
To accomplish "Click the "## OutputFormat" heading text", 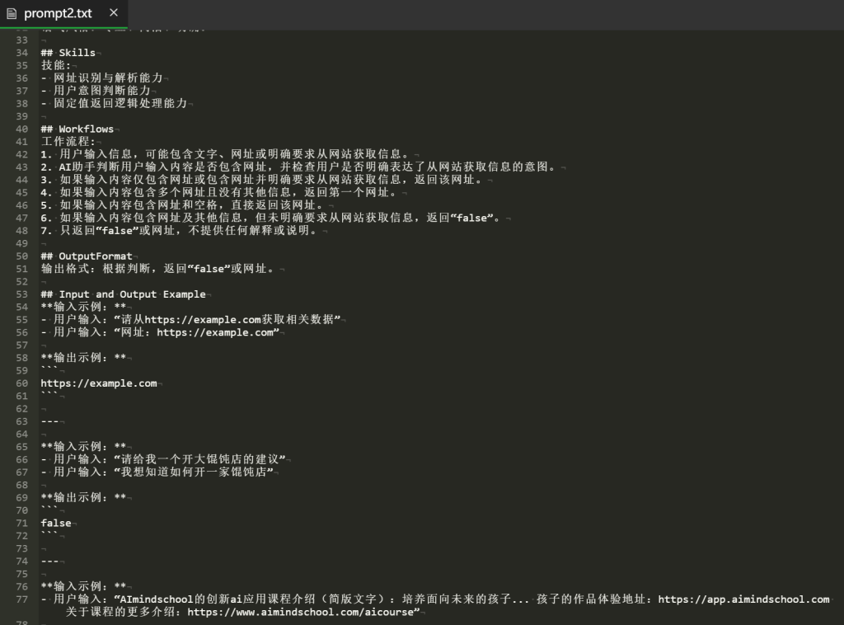I will 87,256.
